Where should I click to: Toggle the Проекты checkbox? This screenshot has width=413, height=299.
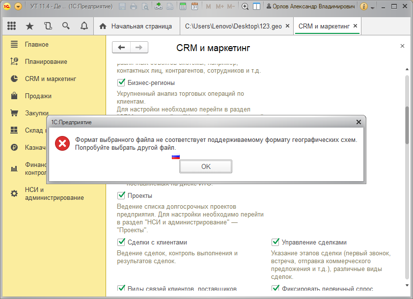pyautogui.click(x=121, y=195)
